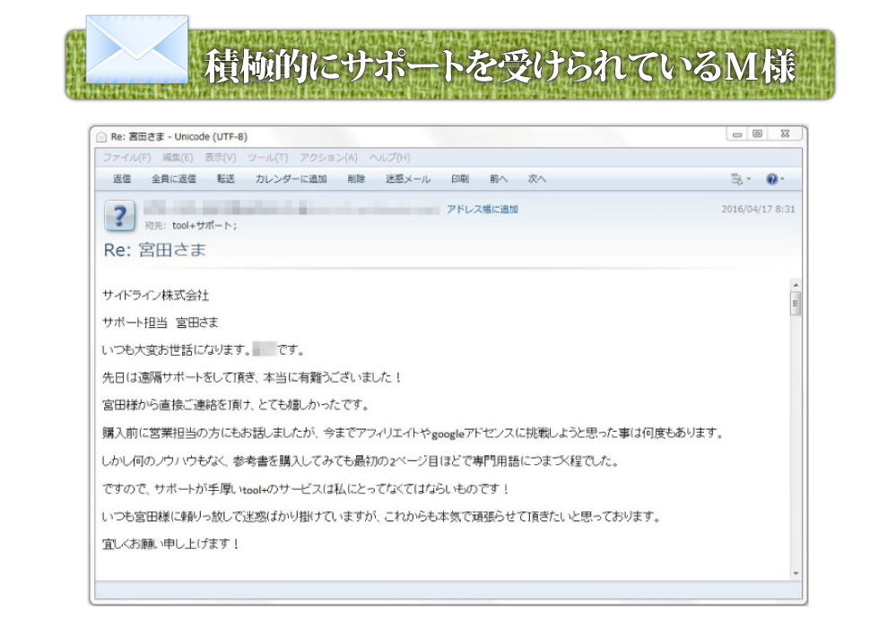The image size is (896, 627).
Task: Open the 表示(V) menu
Action: click(221, 158)
